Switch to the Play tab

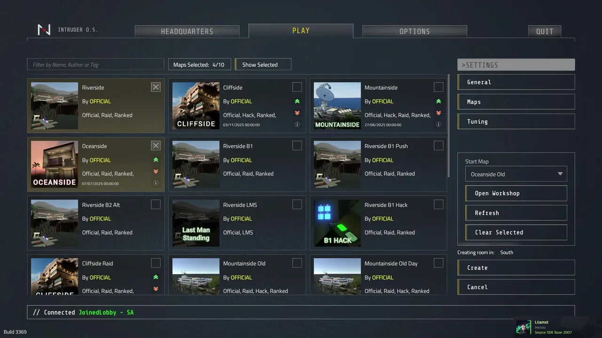point(301,31)
